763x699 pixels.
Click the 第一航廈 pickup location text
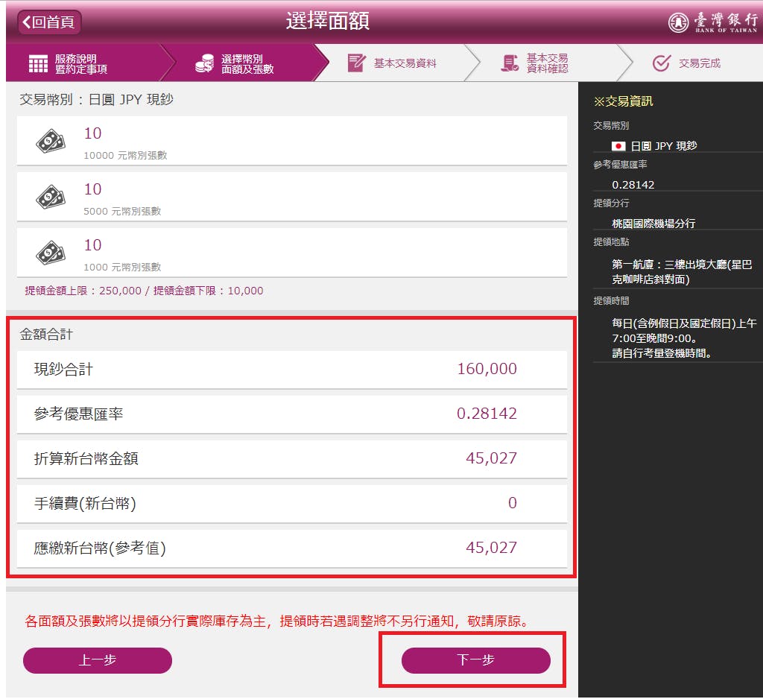[x=682, y=271]
